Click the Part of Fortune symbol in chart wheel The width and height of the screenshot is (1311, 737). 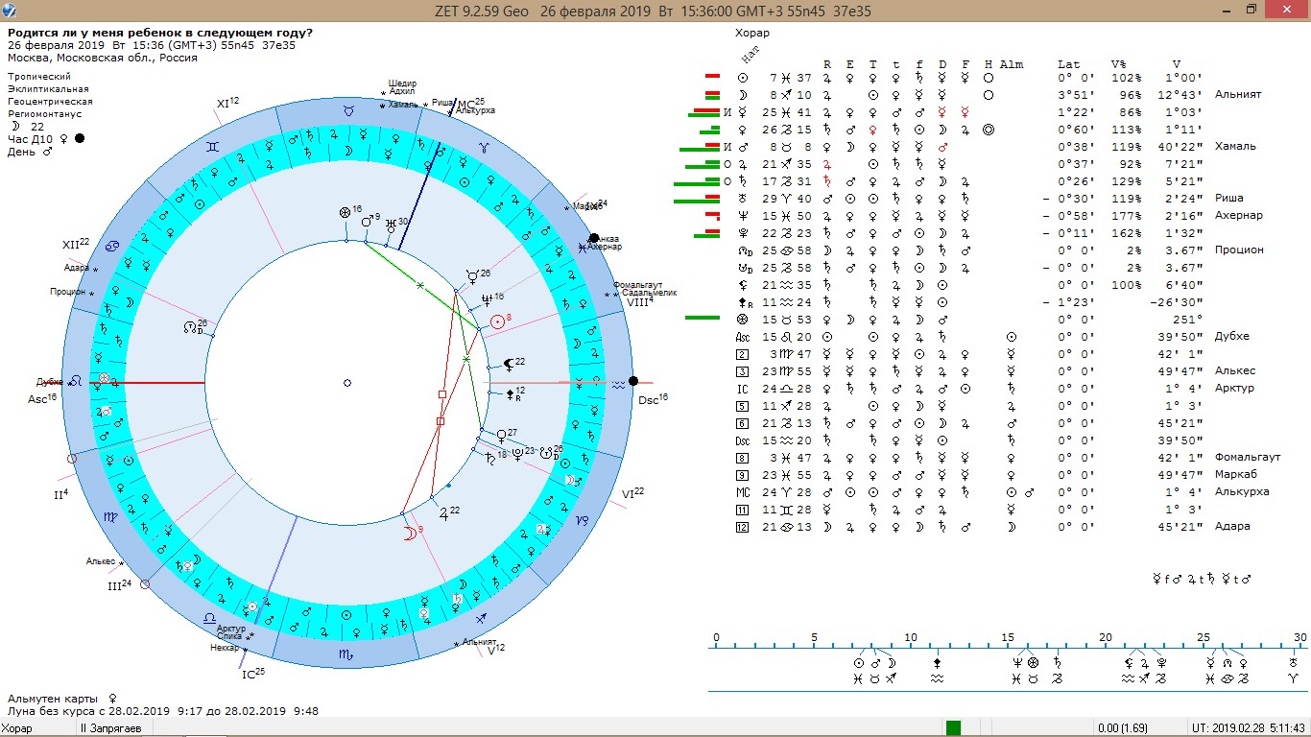[346, 212]
